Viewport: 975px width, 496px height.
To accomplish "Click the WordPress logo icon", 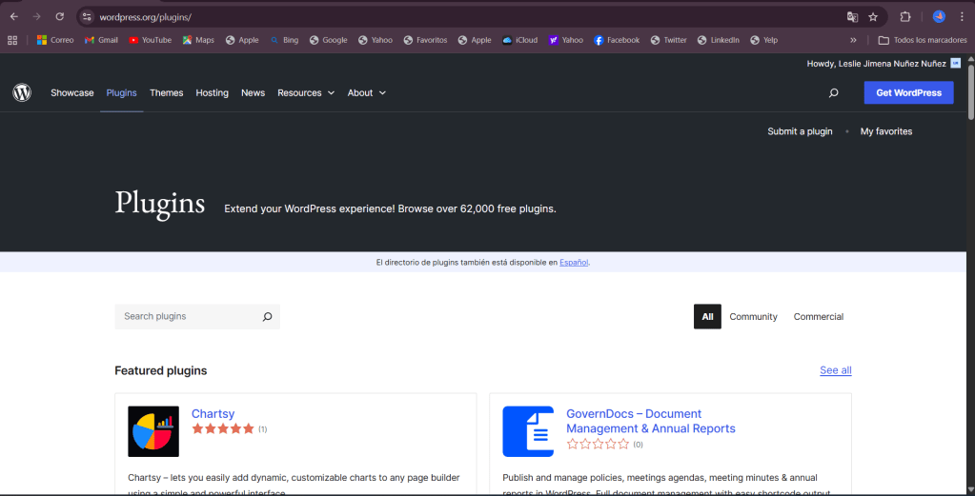I will coord(22,92).
